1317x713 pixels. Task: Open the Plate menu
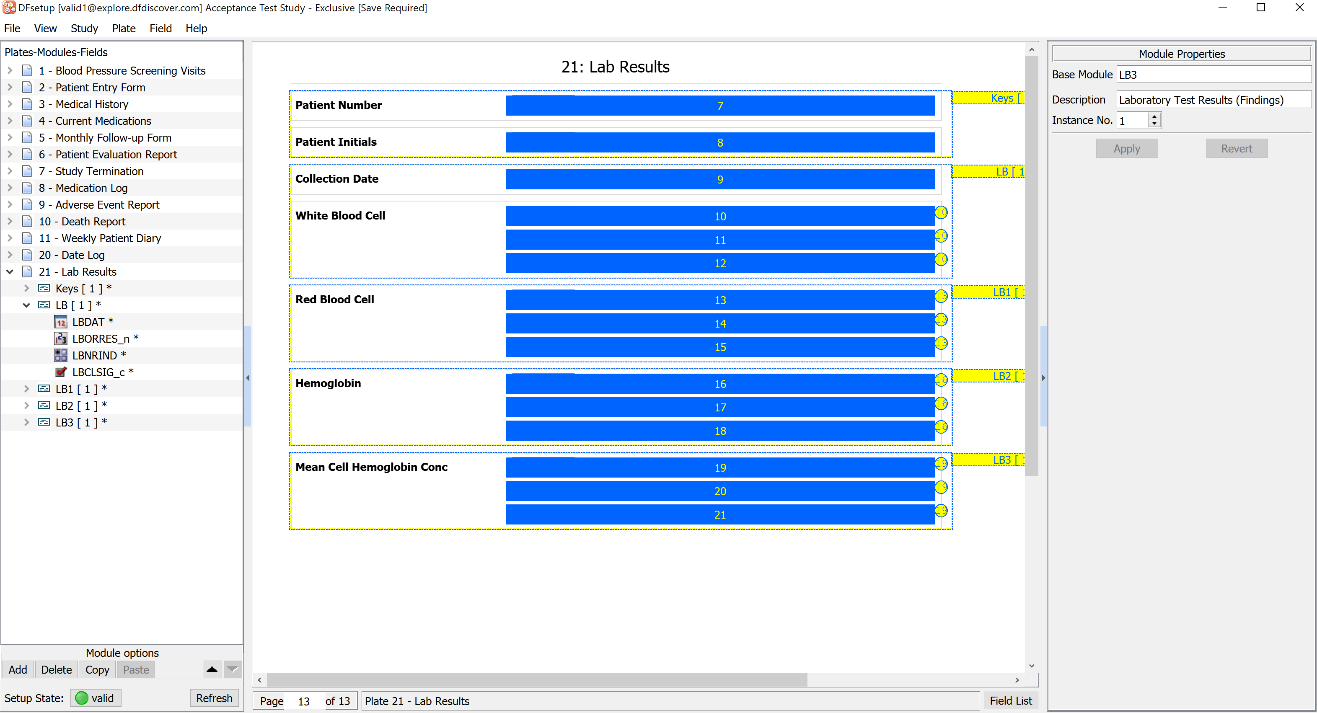pos(123,28)
